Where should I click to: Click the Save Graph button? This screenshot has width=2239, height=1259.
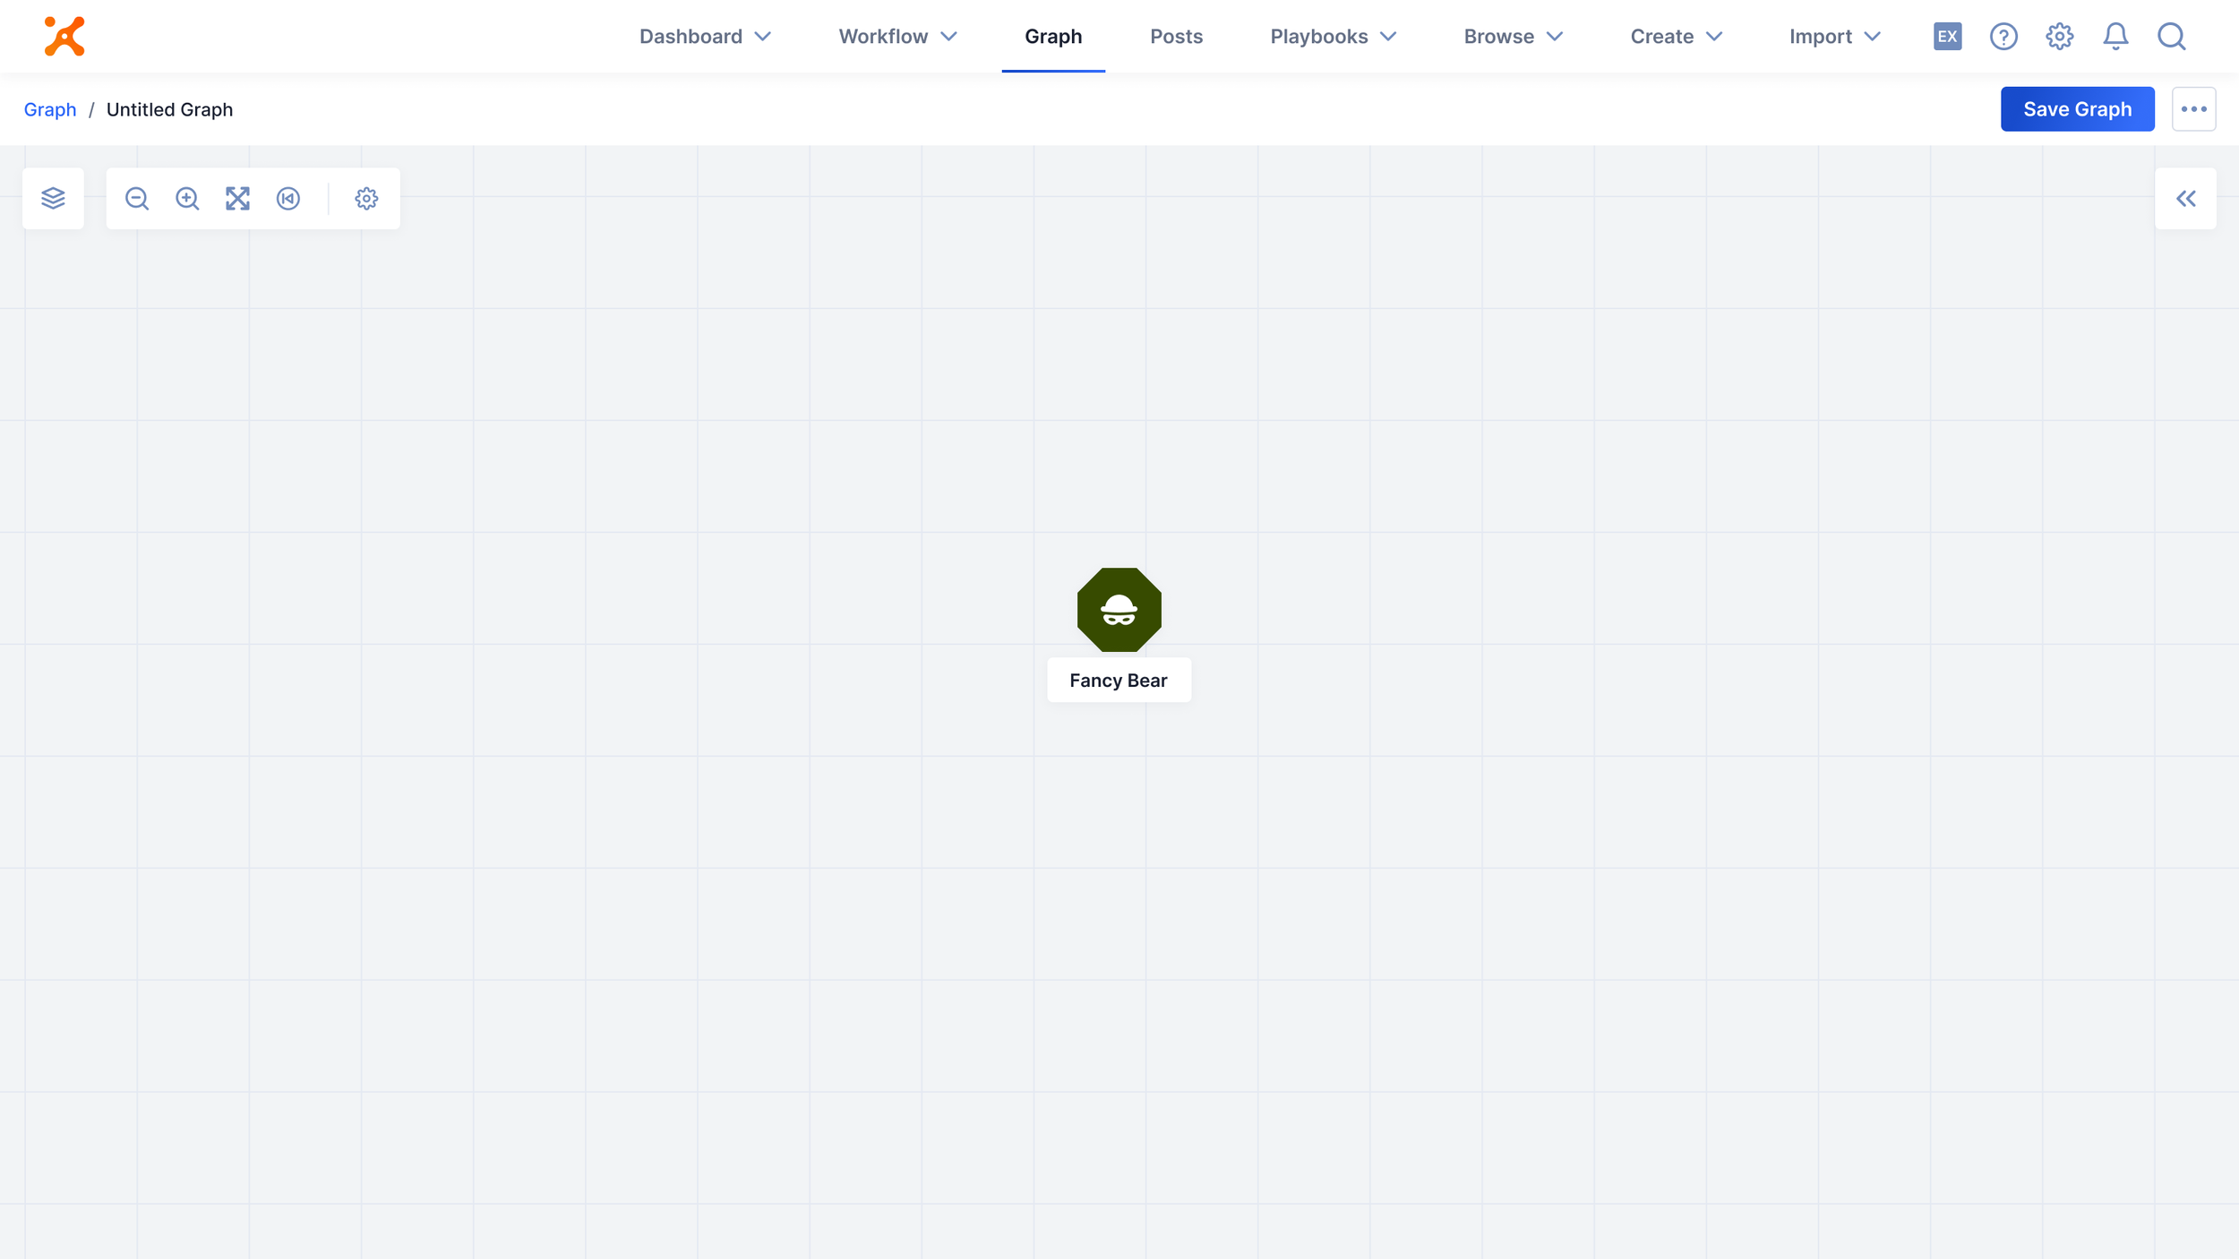point(2077,109)
